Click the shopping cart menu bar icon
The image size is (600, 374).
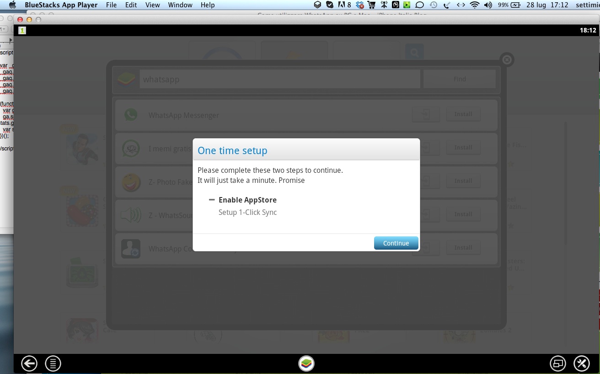pyautogui.click(x=372, y=5)
